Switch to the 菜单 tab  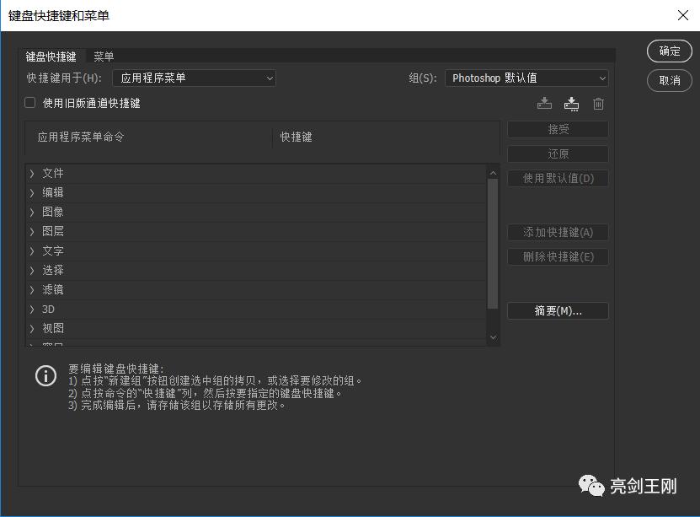[104, 57]
